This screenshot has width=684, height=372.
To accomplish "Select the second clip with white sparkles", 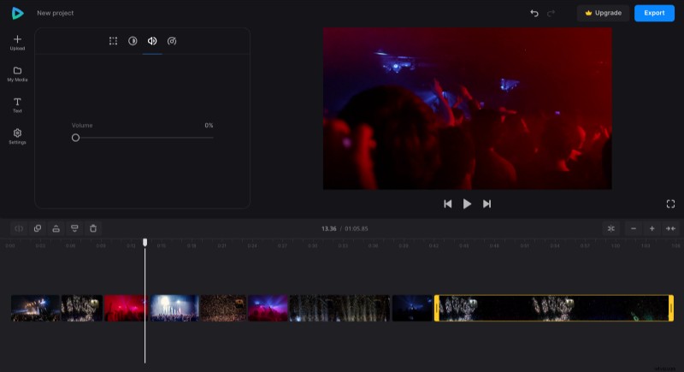I will coord(82,308).
